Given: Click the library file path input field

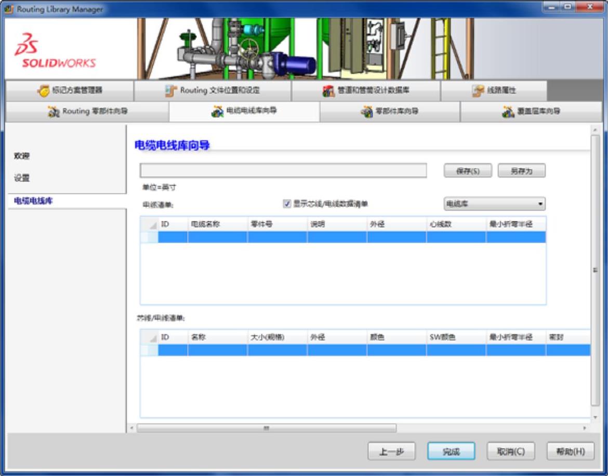Looking at the screenshot, I should coord(283,171).
